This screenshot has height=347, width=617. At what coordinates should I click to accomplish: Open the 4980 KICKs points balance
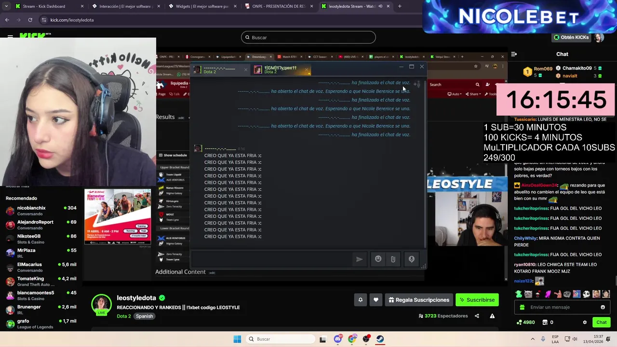click(525, 322)
